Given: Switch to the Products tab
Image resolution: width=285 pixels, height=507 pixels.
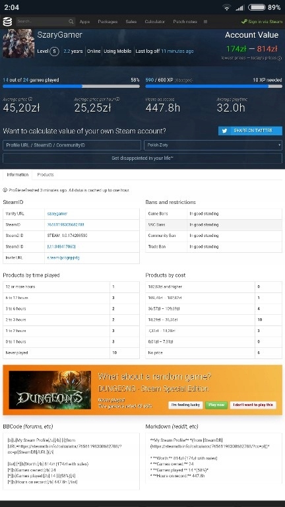Looking at the screenshot, I should [x=46, y=174].
